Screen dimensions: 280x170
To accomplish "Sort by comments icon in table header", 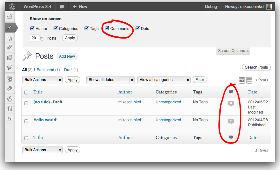I will (x=231, y=92).
